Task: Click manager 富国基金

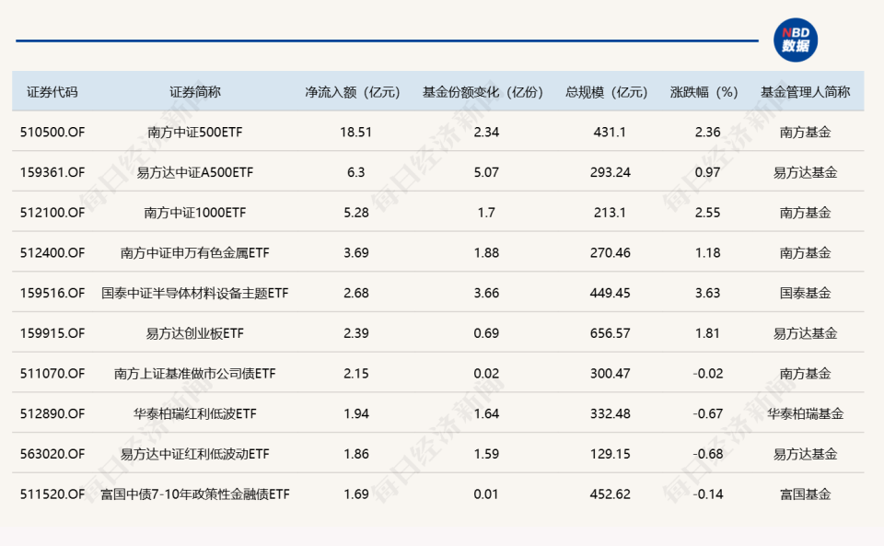Action: [x=805, y=494]
